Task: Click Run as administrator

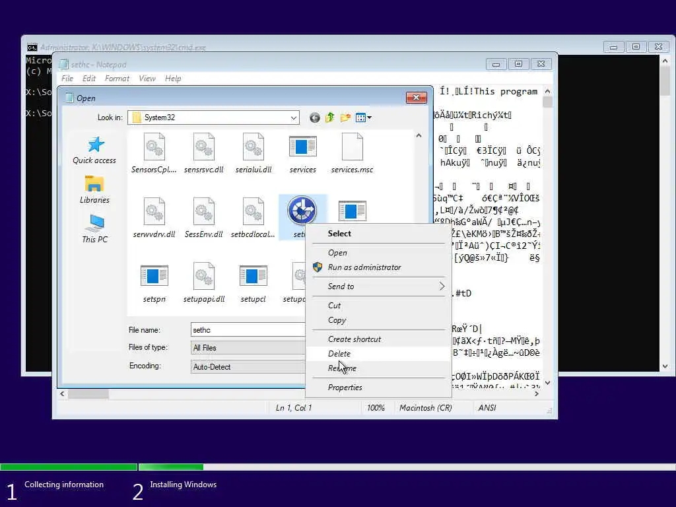Action: 378,267
